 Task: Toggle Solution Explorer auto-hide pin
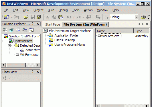(x=33, y=24)
